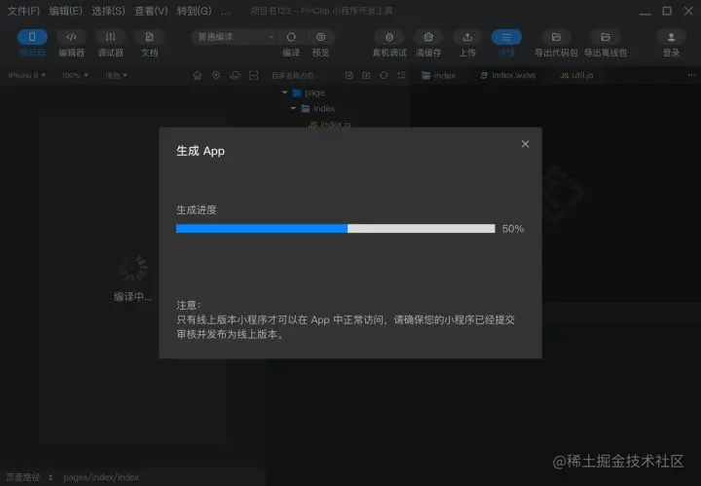Close the 生成 App dialog
Image resolution: width=701 pixels, height=486 pixels.
tap(526, 144)
